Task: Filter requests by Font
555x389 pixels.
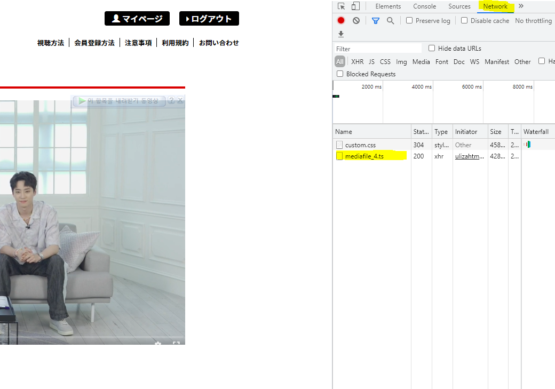Action: click(442, 61)
